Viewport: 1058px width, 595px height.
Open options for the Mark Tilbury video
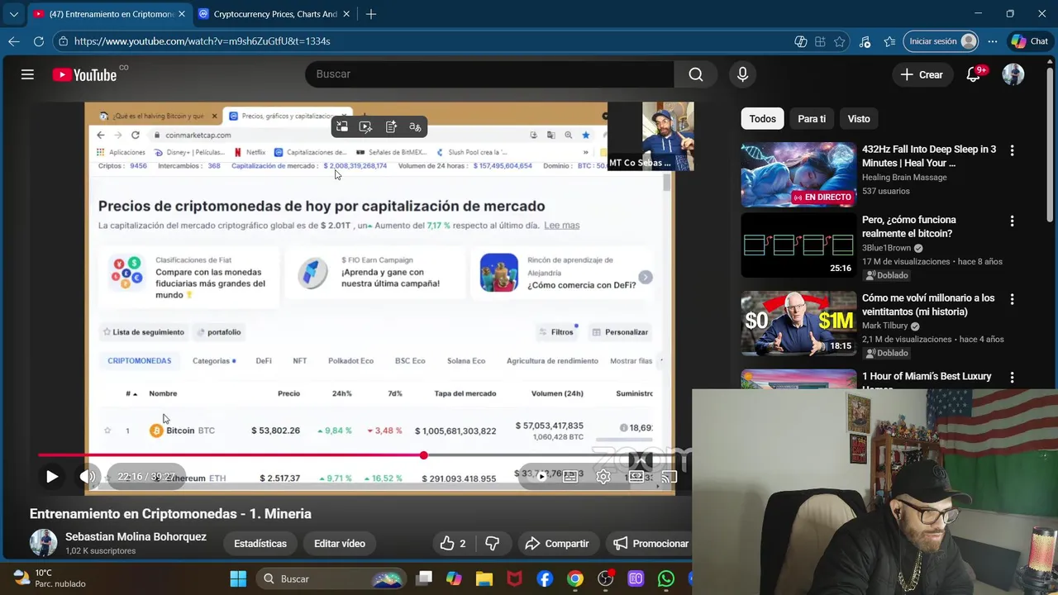click(1012, 299)
